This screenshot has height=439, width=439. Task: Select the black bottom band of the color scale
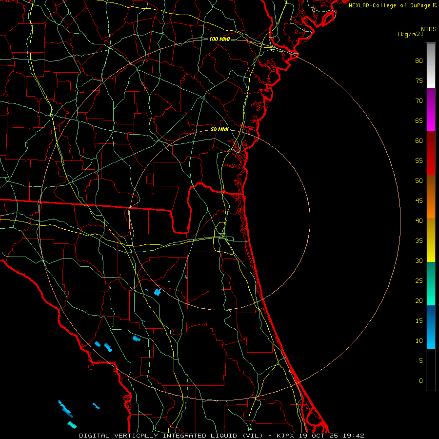[x=431, y=369]
